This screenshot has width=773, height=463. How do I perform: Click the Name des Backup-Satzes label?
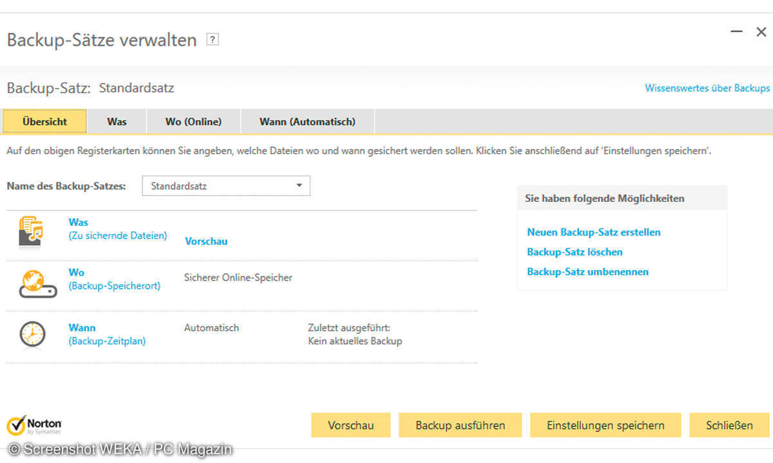pos(66,186)
